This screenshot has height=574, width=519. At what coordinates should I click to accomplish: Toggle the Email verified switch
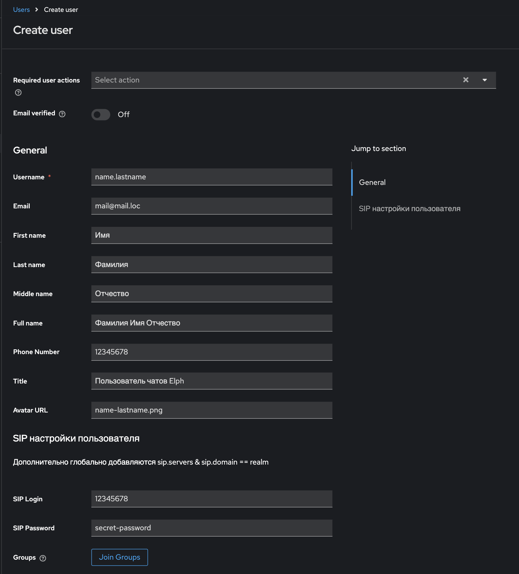pyautogui.click(x=101, y=115)
